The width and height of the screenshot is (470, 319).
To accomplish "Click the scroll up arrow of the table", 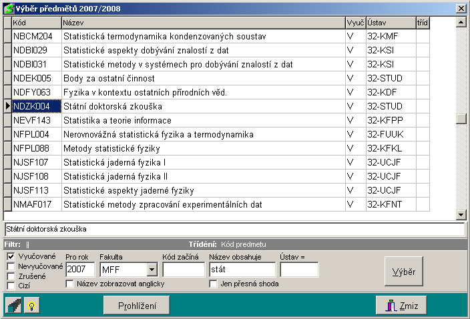I will 460,22.
